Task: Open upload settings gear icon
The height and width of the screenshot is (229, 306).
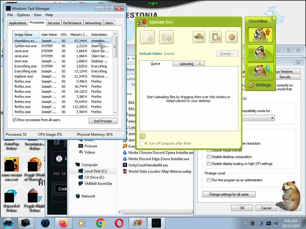Action: pyautogui.click(x=232, y=37)
